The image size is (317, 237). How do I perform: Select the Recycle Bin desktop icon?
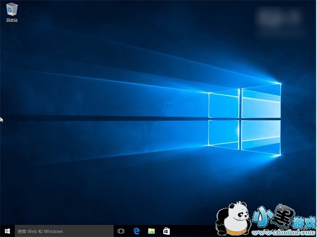click(x=12, y=13)
